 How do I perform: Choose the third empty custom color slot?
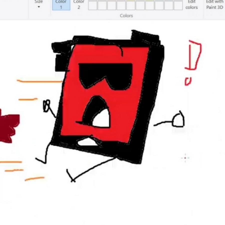pyautogui.click(x=111, y=5)
